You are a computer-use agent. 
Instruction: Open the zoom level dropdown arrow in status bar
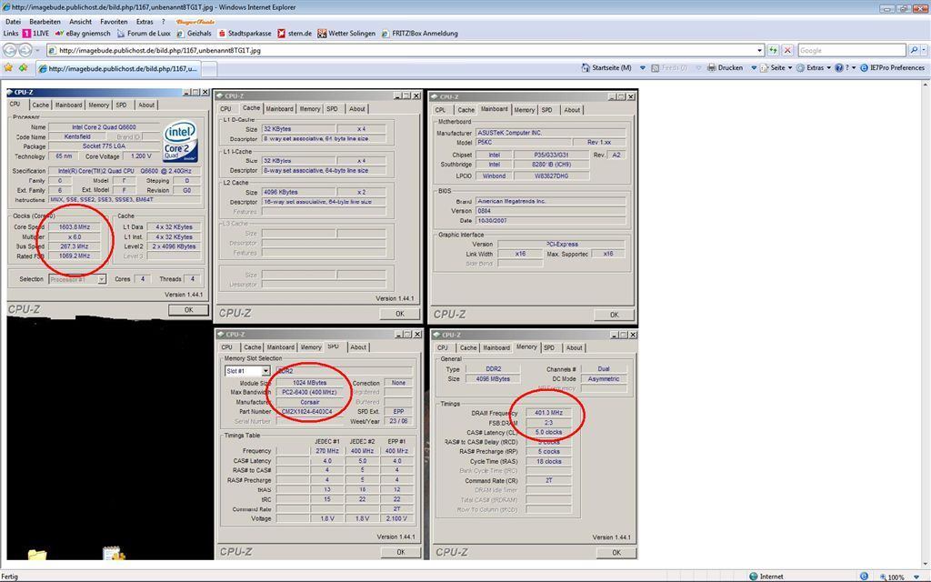(x=917, y=577)
